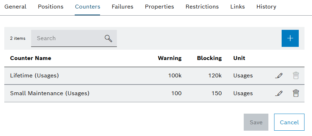Open the General tab
The height and width of the screenshot is (136, 312).
point(15,7)
